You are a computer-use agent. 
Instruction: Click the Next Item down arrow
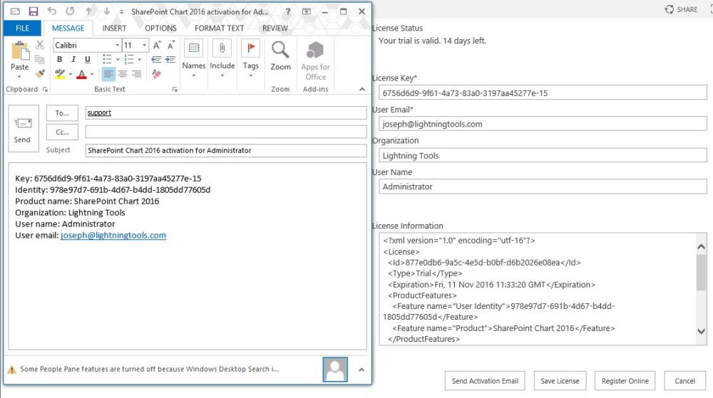pos(106,11)
